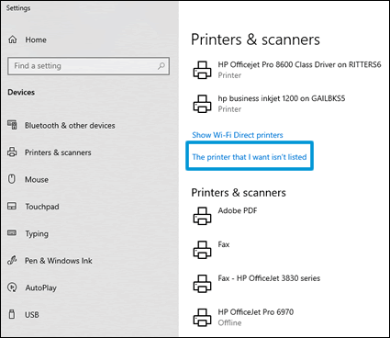The height and width of the screenshot is (338, 390).
Task: Select the Fax device entry
Action: (211, 249)
